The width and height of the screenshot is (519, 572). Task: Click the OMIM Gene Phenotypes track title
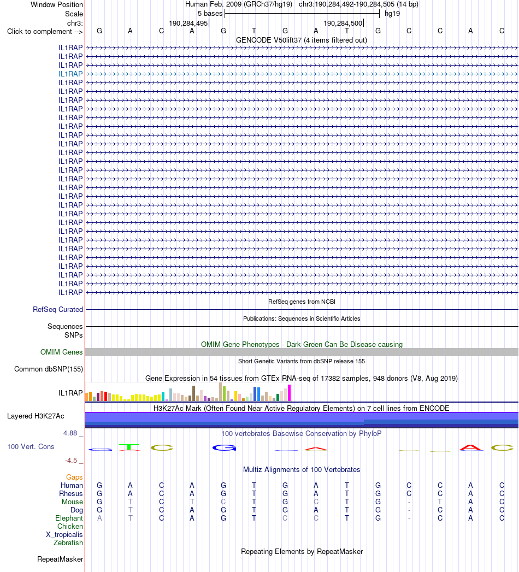tap(302, 344)
